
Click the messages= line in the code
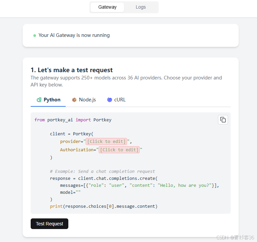pos(139,185)
